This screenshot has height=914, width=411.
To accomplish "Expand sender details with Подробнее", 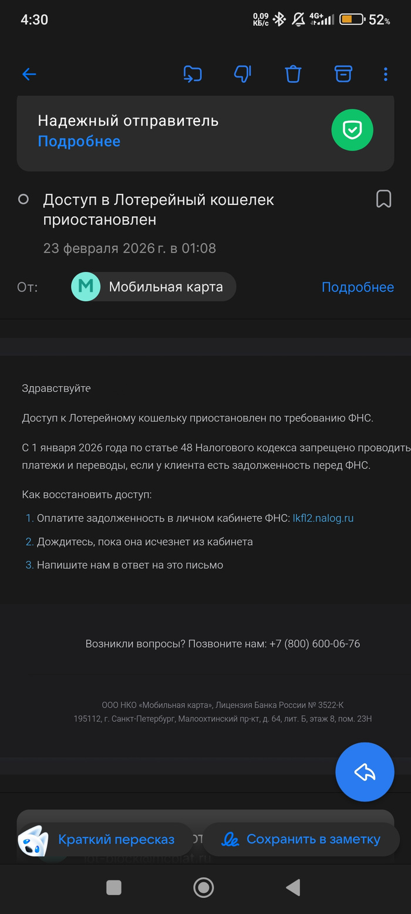I will [358, 287].
